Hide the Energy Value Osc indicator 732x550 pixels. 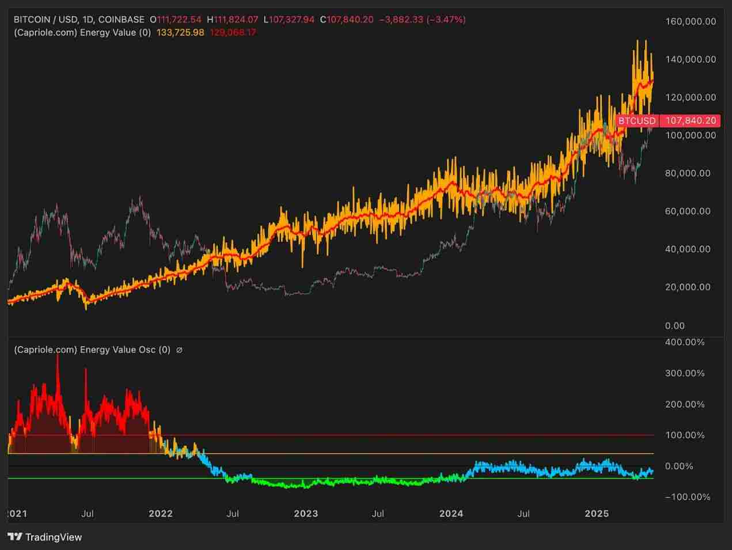point(179,350)
